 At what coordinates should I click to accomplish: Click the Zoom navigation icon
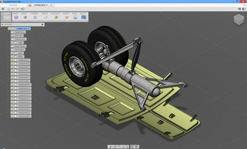(123, 147)
